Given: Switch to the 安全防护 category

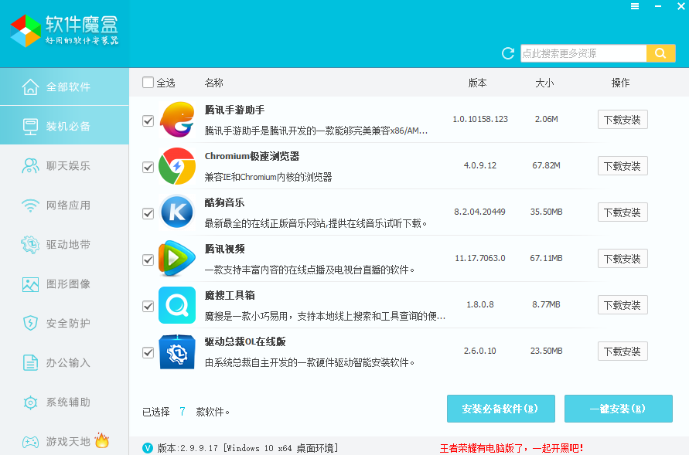Looking at the screenshot, I should click(x=65, y=324).
